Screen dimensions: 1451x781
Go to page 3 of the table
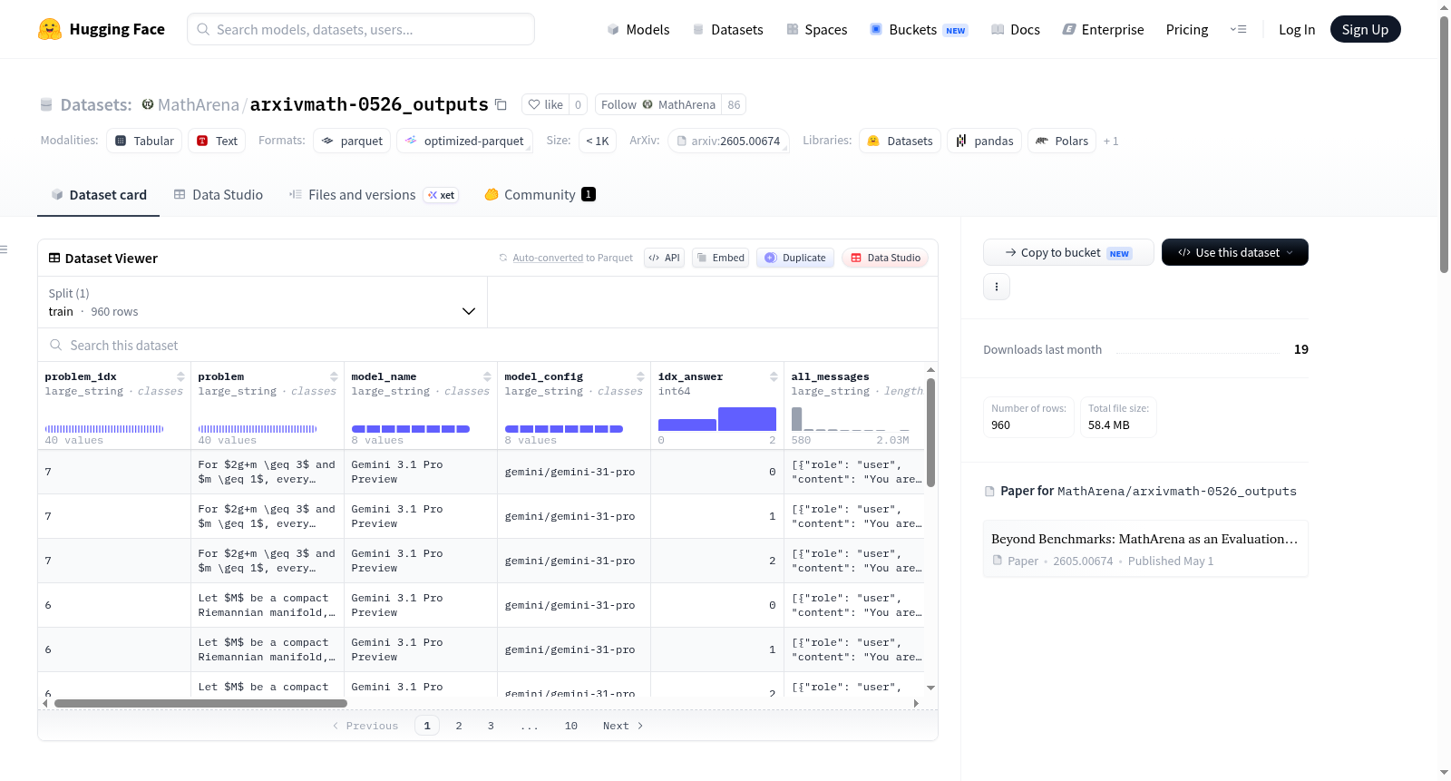pyautogui.click(x=491, y=726)
